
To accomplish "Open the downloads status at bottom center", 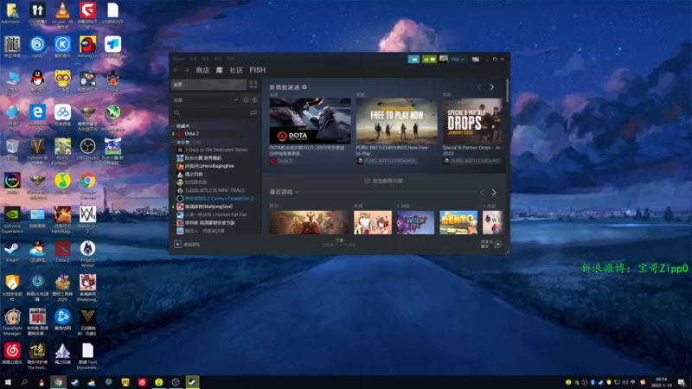I will point(339,243).
